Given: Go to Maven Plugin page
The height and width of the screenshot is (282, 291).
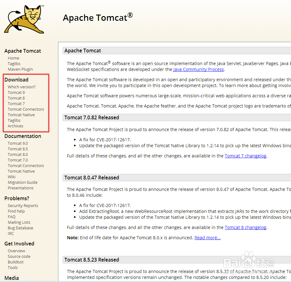Looking at the screenshot, I should 20,69.
